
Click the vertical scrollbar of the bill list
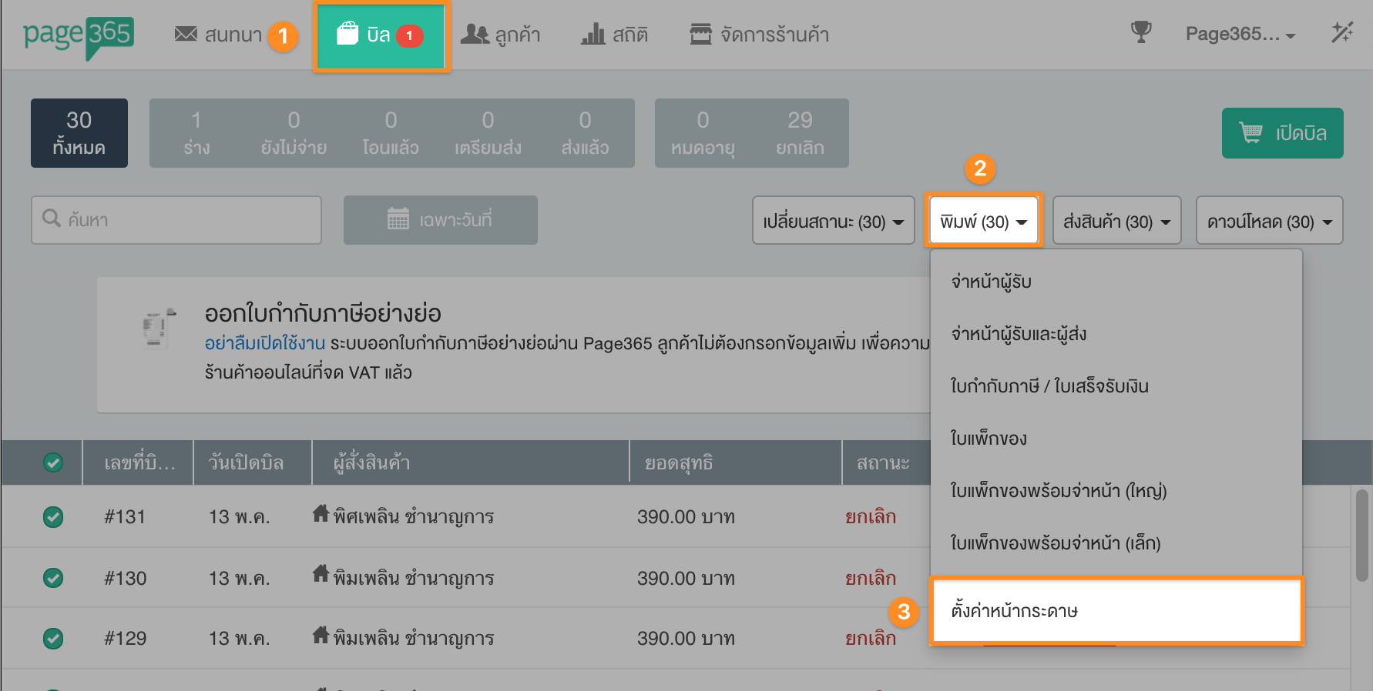coord(1361,536)
